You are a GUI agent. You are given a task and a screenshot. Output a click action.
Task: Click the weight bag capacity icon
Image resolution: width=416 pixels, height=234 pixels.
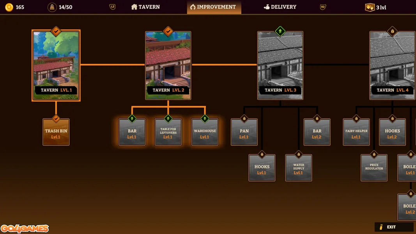click(x=52, y=7)
